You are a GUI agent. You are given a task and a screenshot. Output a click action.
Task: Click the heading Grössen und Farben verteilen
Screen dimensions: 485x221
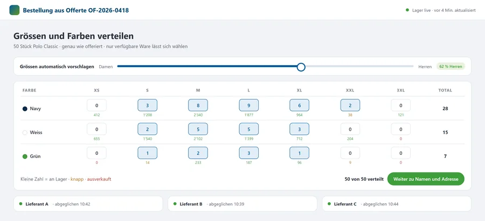[73, 36]
